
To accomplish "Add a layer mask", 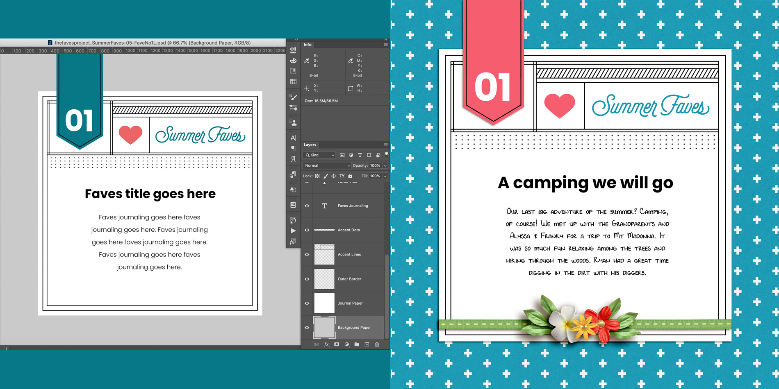I will point(337,344).
